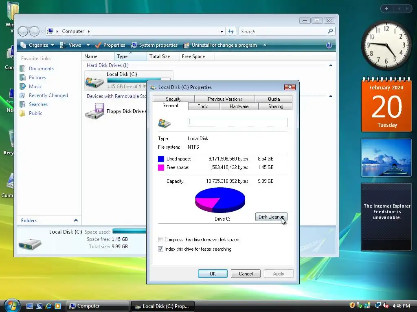Image resolution: width=417 pixels, height=312 pixels.
Task: Launch Windows Media Player from quick launch
Action: pos(58,306)
